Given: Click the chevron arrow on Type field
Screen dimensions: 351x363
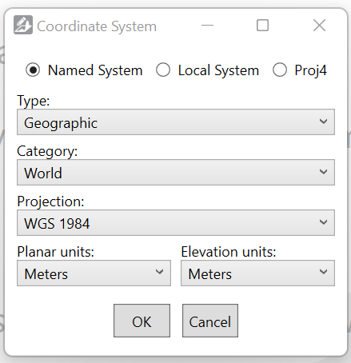Looking at the screenshot, I should point(323,122).
